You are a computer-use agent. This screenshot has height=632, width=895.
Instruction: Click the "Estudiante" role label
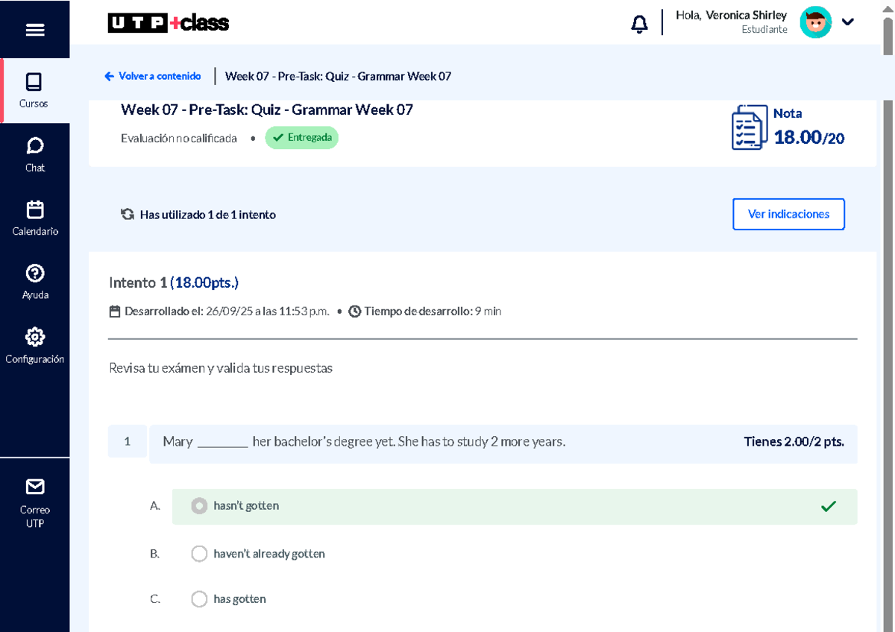point(764,30)
